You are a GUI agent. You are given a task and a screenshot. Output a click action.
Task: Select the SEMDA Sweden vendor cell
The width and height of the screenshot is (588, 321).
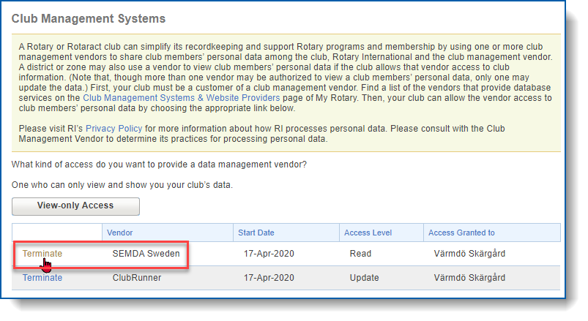(x=146, y=254)
